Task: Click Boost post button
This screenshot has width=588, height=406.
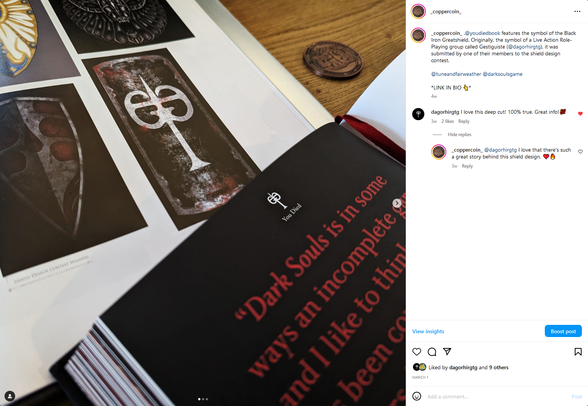Action: [563, 331]
